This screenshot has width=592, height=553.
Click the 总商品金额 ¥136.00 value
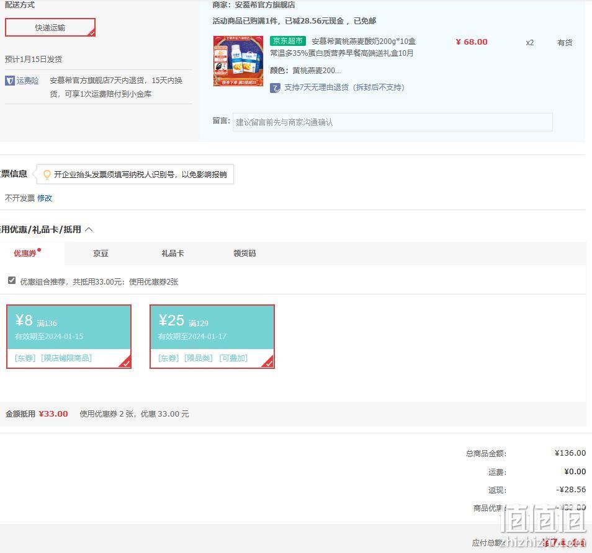[x=570, y=453]
